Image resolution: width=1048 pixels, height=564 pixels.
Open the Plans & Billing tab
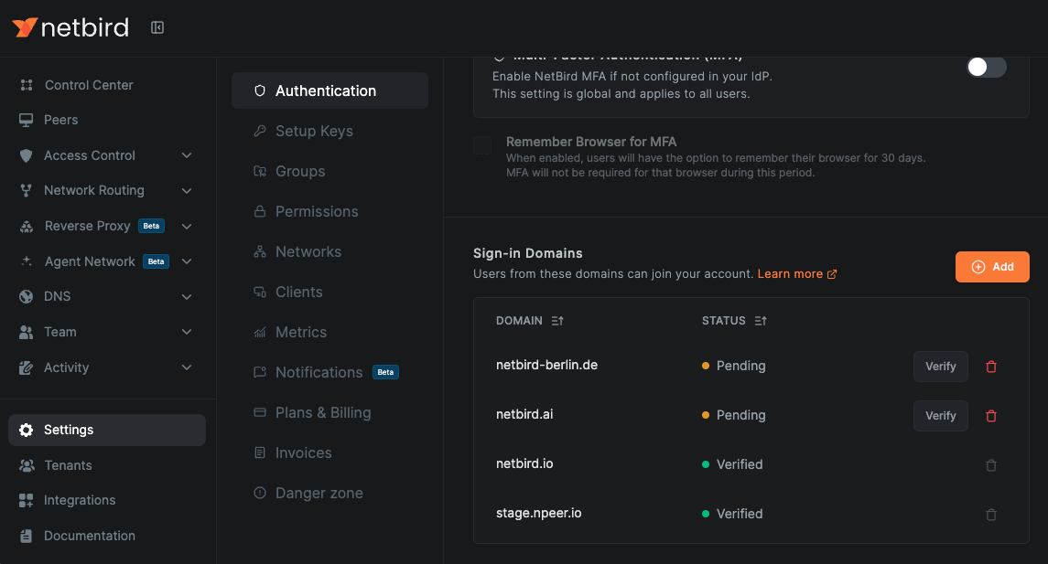click(x=330, y=412)
